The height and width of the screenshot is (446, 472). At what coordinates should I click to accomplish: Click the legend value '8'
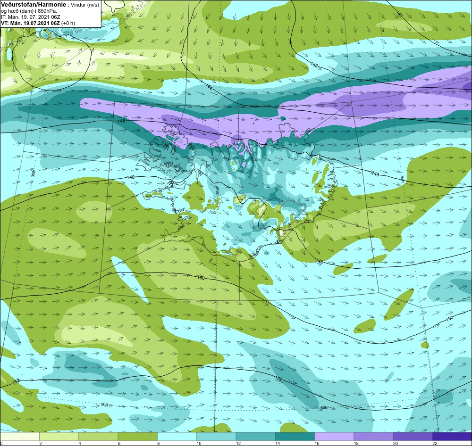point(158,443)
